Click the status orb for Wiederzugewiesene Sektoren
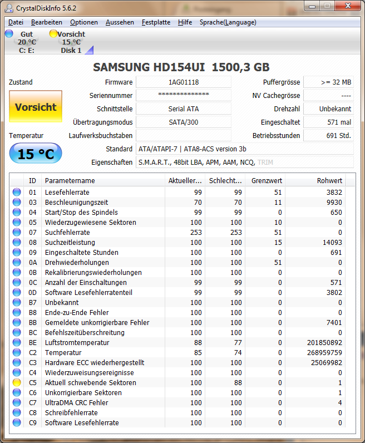Screen dimensions: 365x443 click(17, 223)
